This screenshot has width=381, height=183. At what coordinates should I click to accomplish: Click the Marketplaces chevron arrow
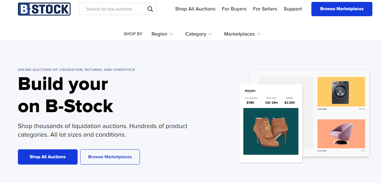coord(259,34)
